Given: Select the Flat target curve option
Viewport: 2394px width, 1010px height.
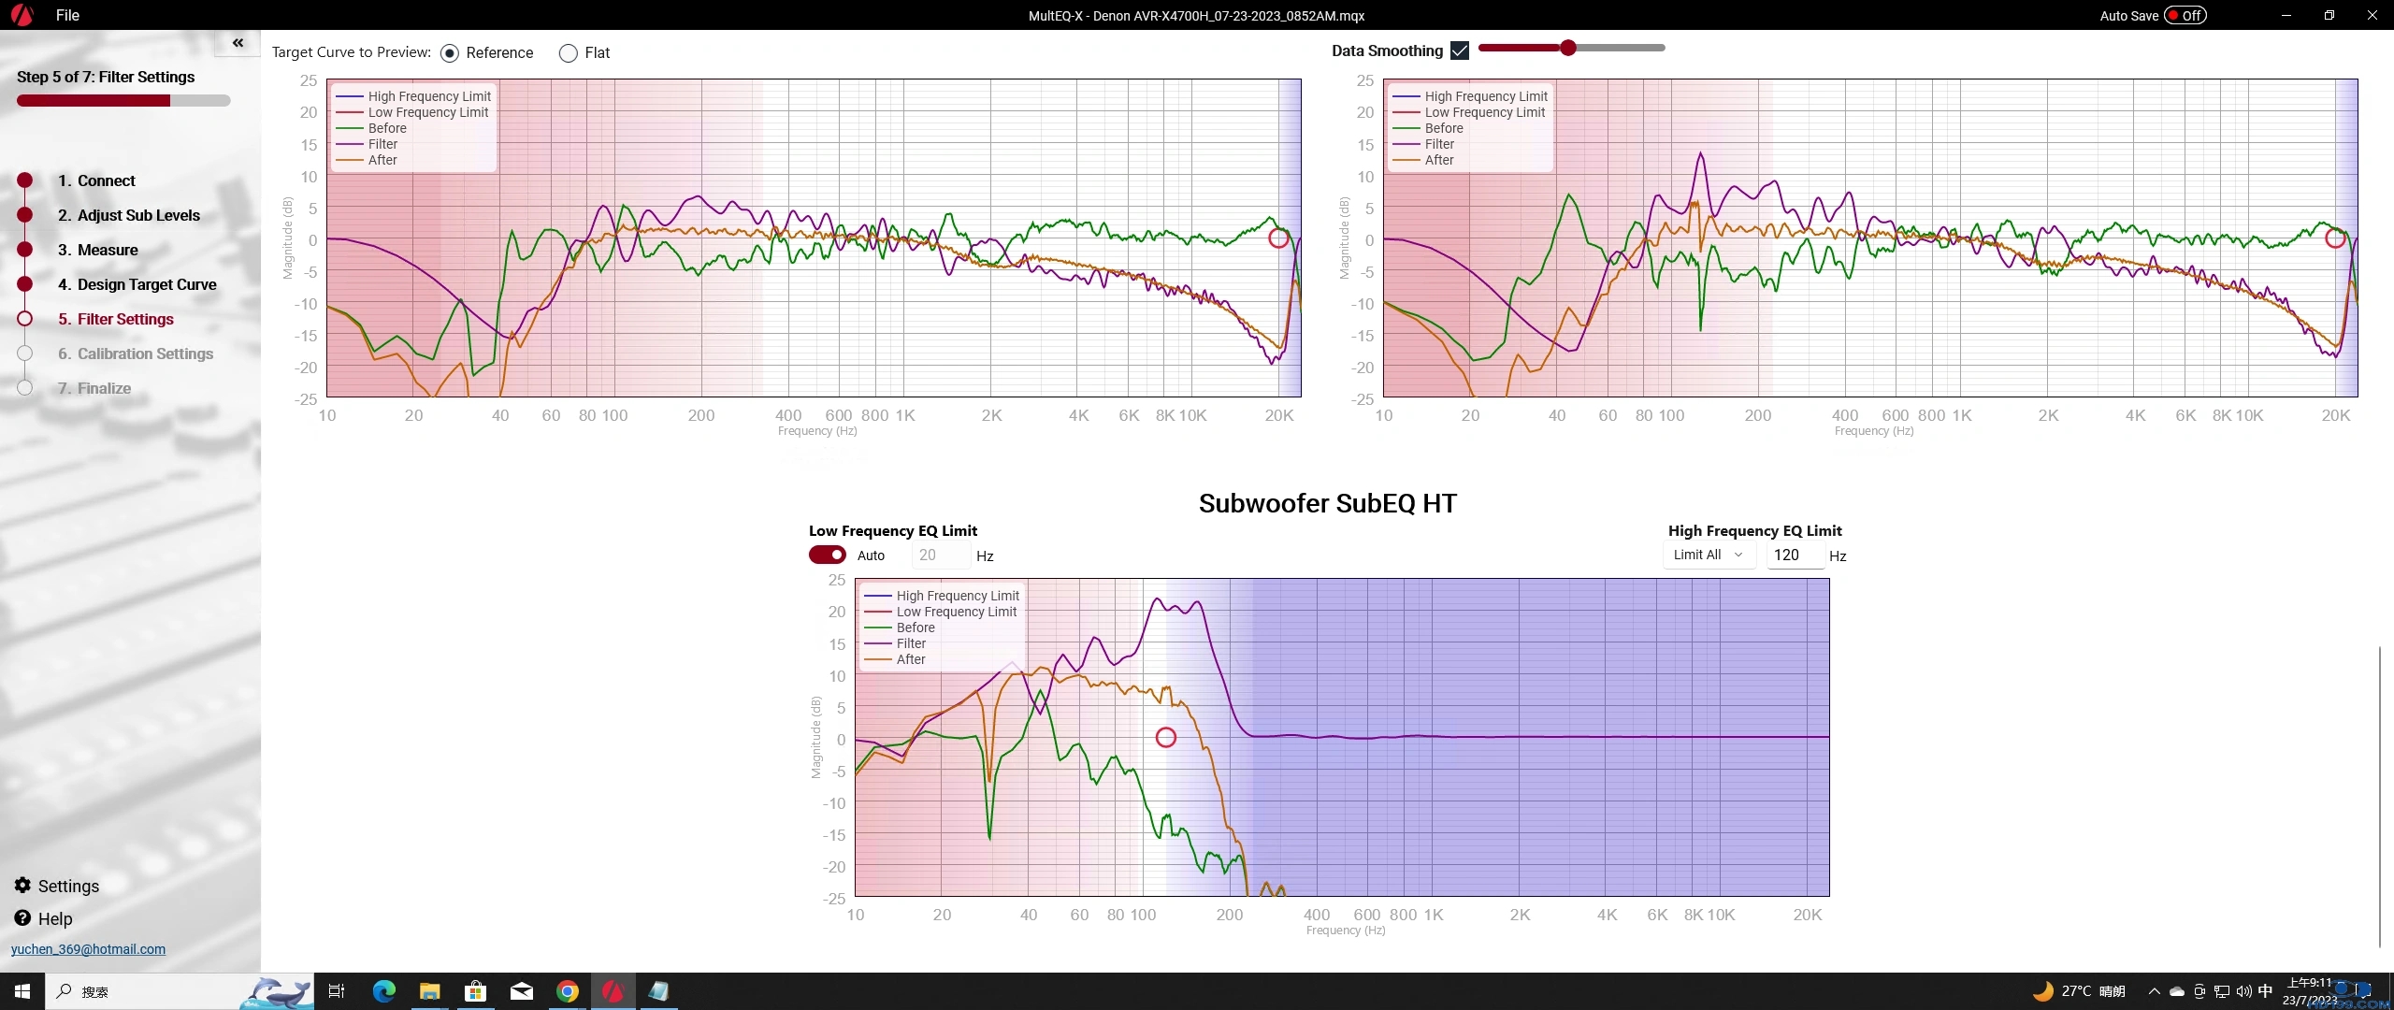Looking at the screenshot, I should tap(569, 53).
